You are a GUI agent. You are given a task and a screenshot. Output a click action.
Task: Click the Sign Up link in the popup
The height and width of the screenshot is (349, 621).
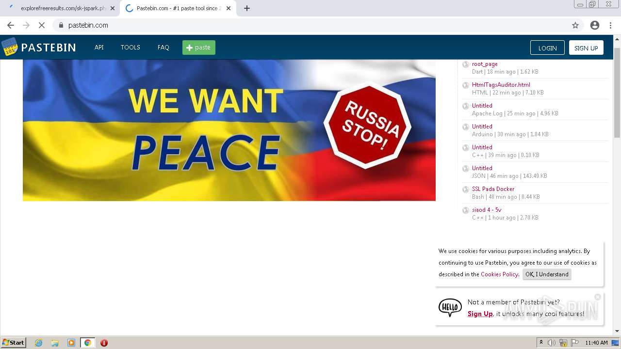coord(480,314)
